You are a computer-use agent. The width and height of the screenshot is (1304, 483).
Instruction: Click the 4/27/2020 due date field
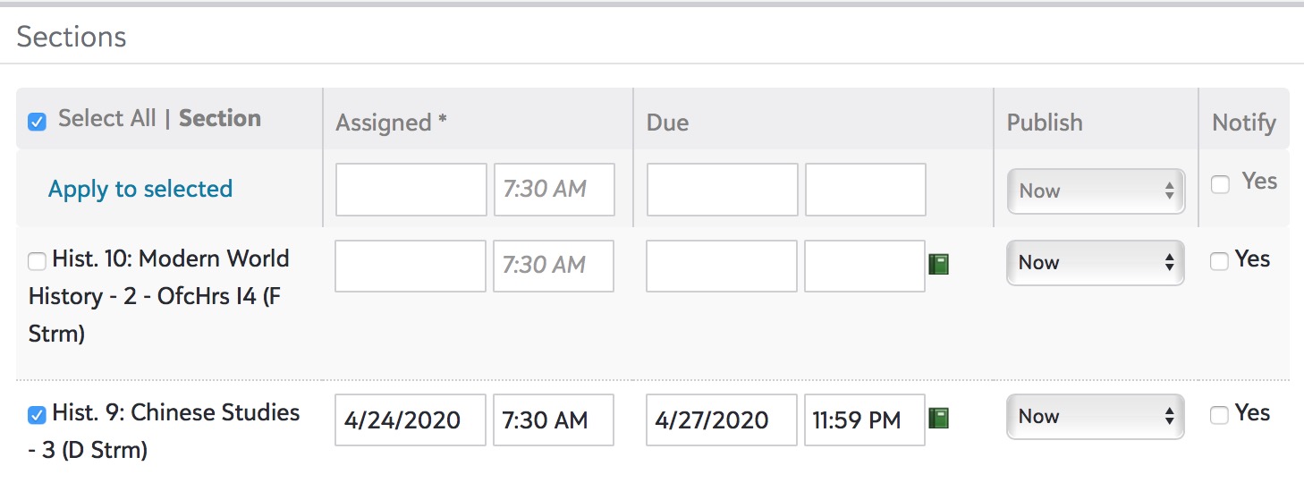click(x=722, y=419)
